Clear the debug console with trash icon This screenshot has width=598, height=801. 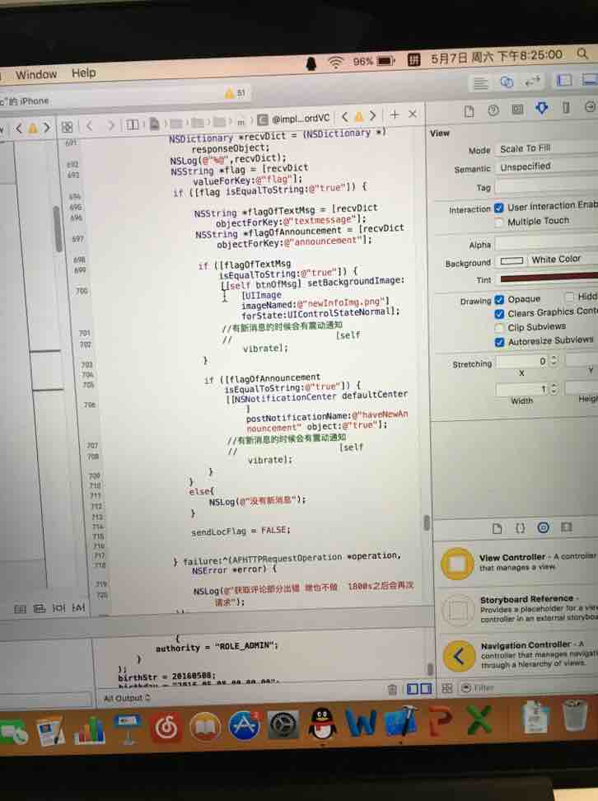392,688
